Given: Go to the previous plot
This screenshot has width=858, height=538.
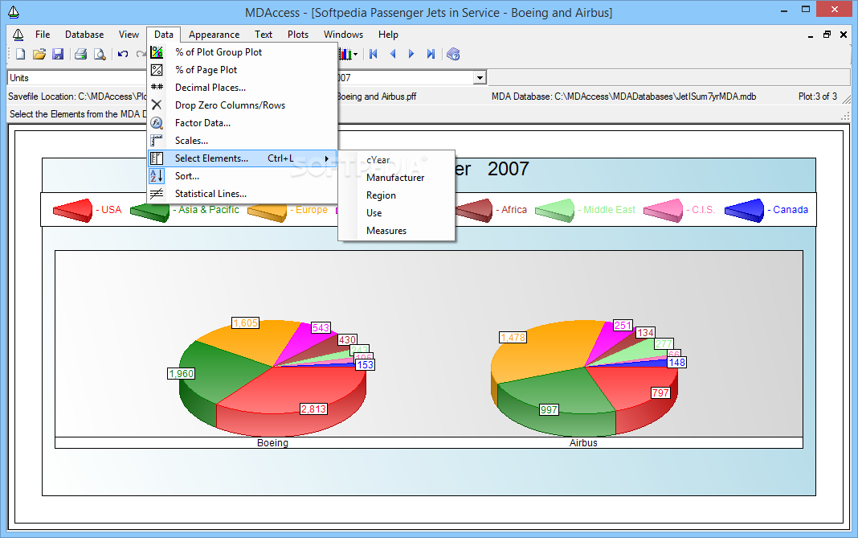Looking at the screenshot, I should point(392,54).
